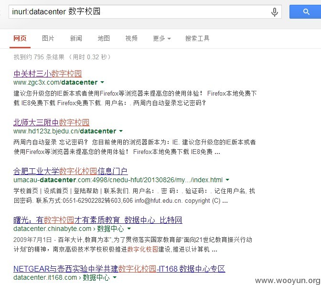Click the 2009年7月1日 snippet date
This screenshot has height=285, width=321.
32,240
